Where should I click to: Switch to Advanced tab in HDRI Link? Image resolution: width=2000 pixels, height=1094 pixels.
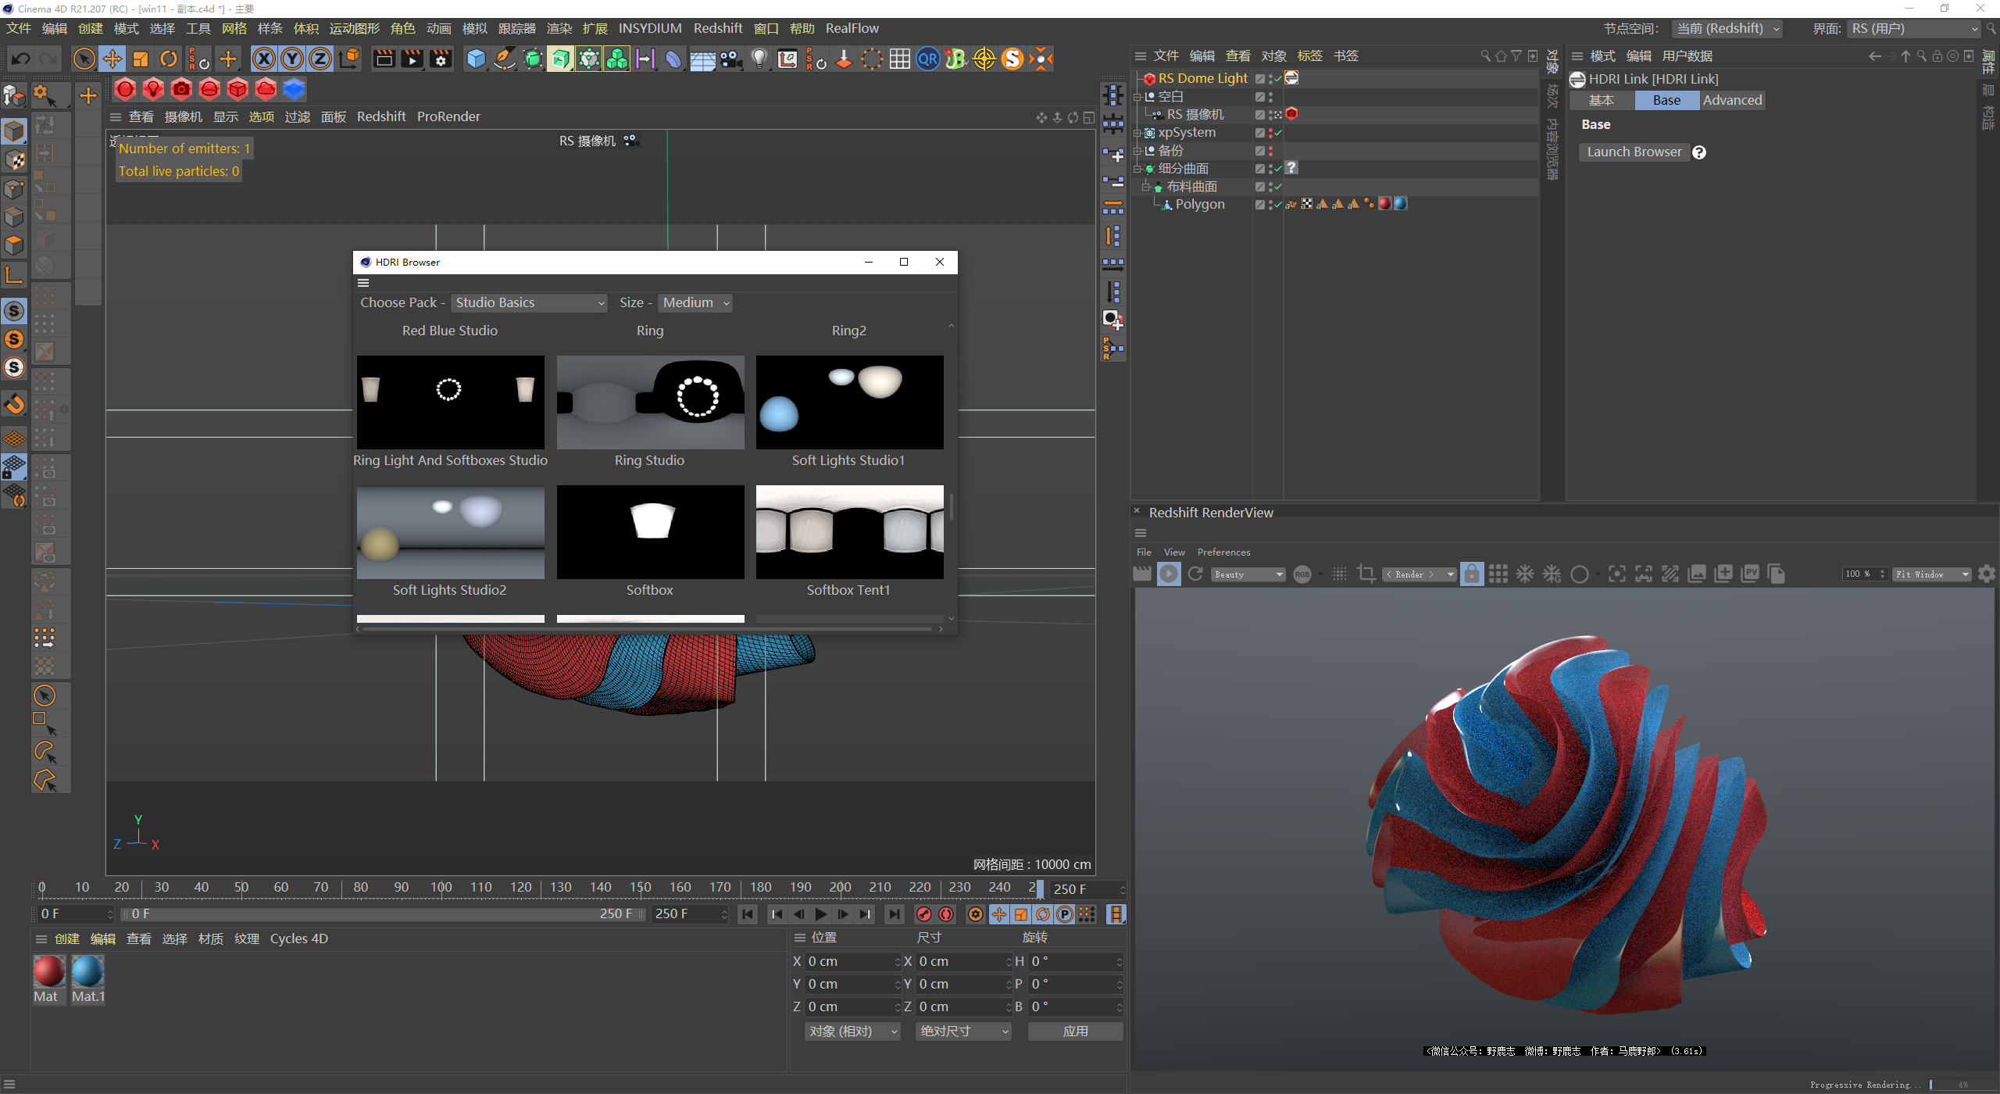[1732, 100]
